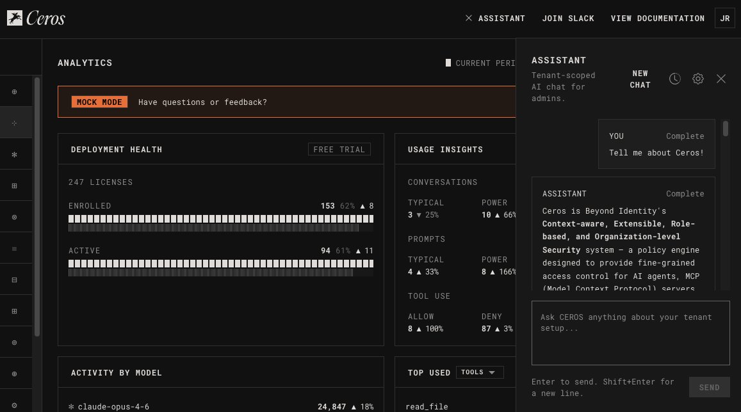Click the conversations TYPICAL value '3 ▼ 25%'
741x412 pixels.
pos(423,215)
